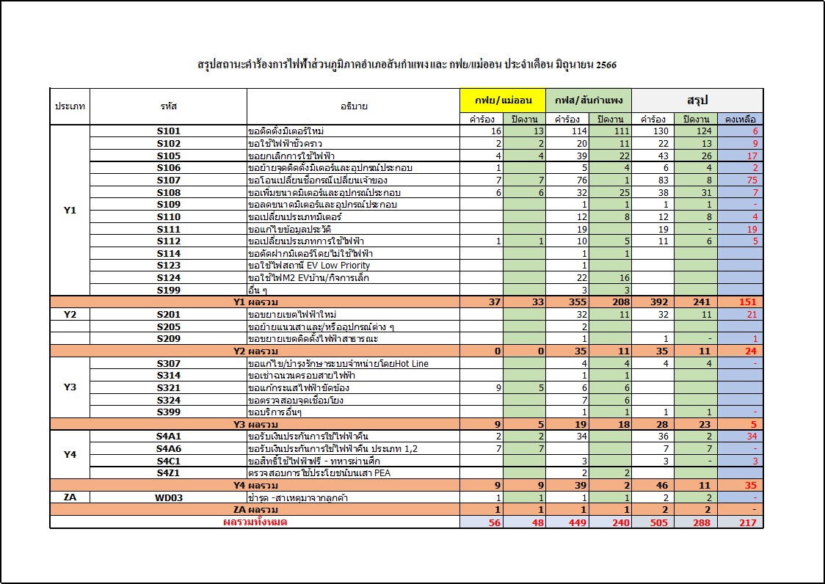Select the Y4 ผลรวม subtotal label
Viewport: 825px width, 584px height.
point(255,485)
